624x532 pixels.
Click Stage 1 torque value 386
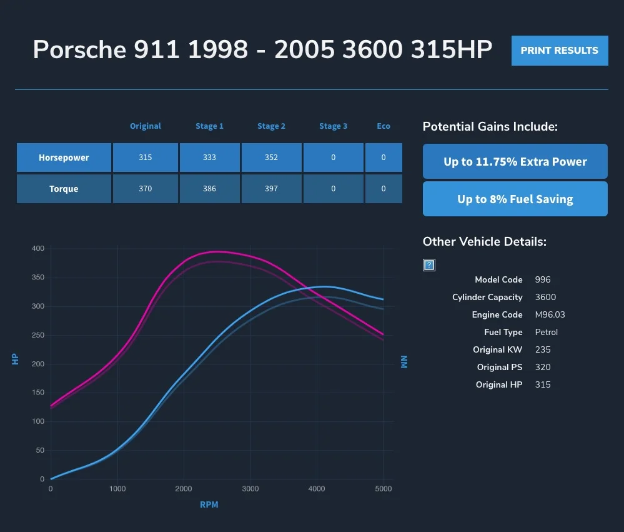[x=209, y=189]
